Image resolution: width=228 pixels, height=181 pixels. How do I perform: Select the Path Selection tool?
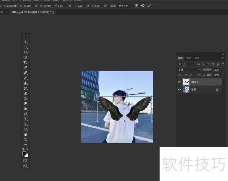tap(25, 124)
